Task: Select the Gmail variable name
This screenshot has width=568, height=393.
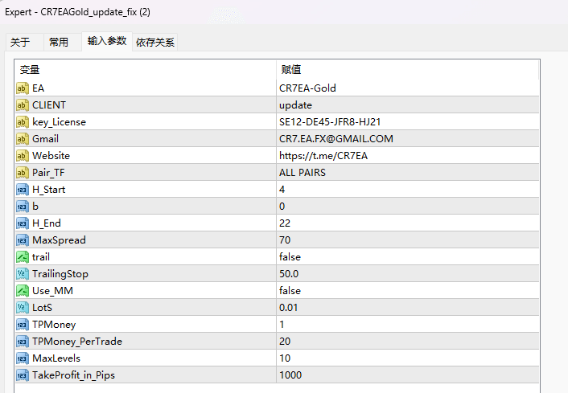Action: [x=45, y=139]
